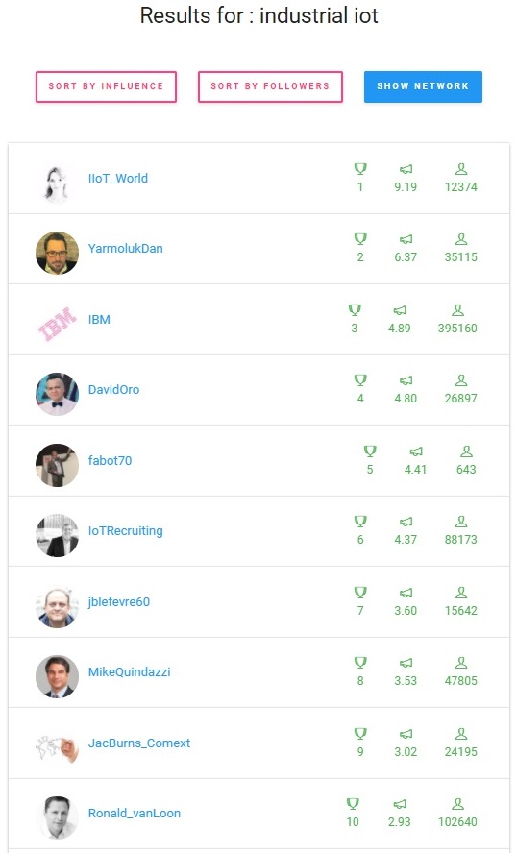This screenshot has width=517, height=853.
Task: Open the fabot70 profile link
Action: (110, 460)
